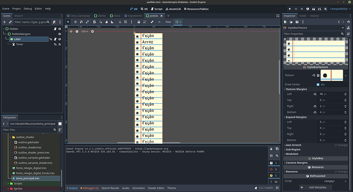Switch to the 2D workspace
The image size is (353, 192).
134,9
